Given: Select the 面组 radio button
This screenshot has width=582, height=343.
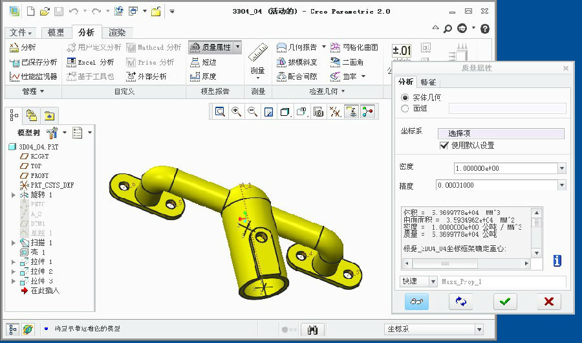Looking at the screenshot, I should 405,109.
